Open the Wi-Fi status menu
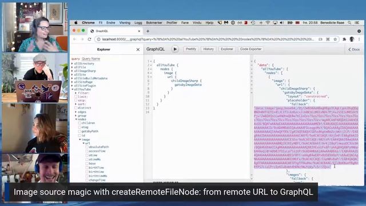The height and width of the screenshot is (206, 366). click(268, 23)
